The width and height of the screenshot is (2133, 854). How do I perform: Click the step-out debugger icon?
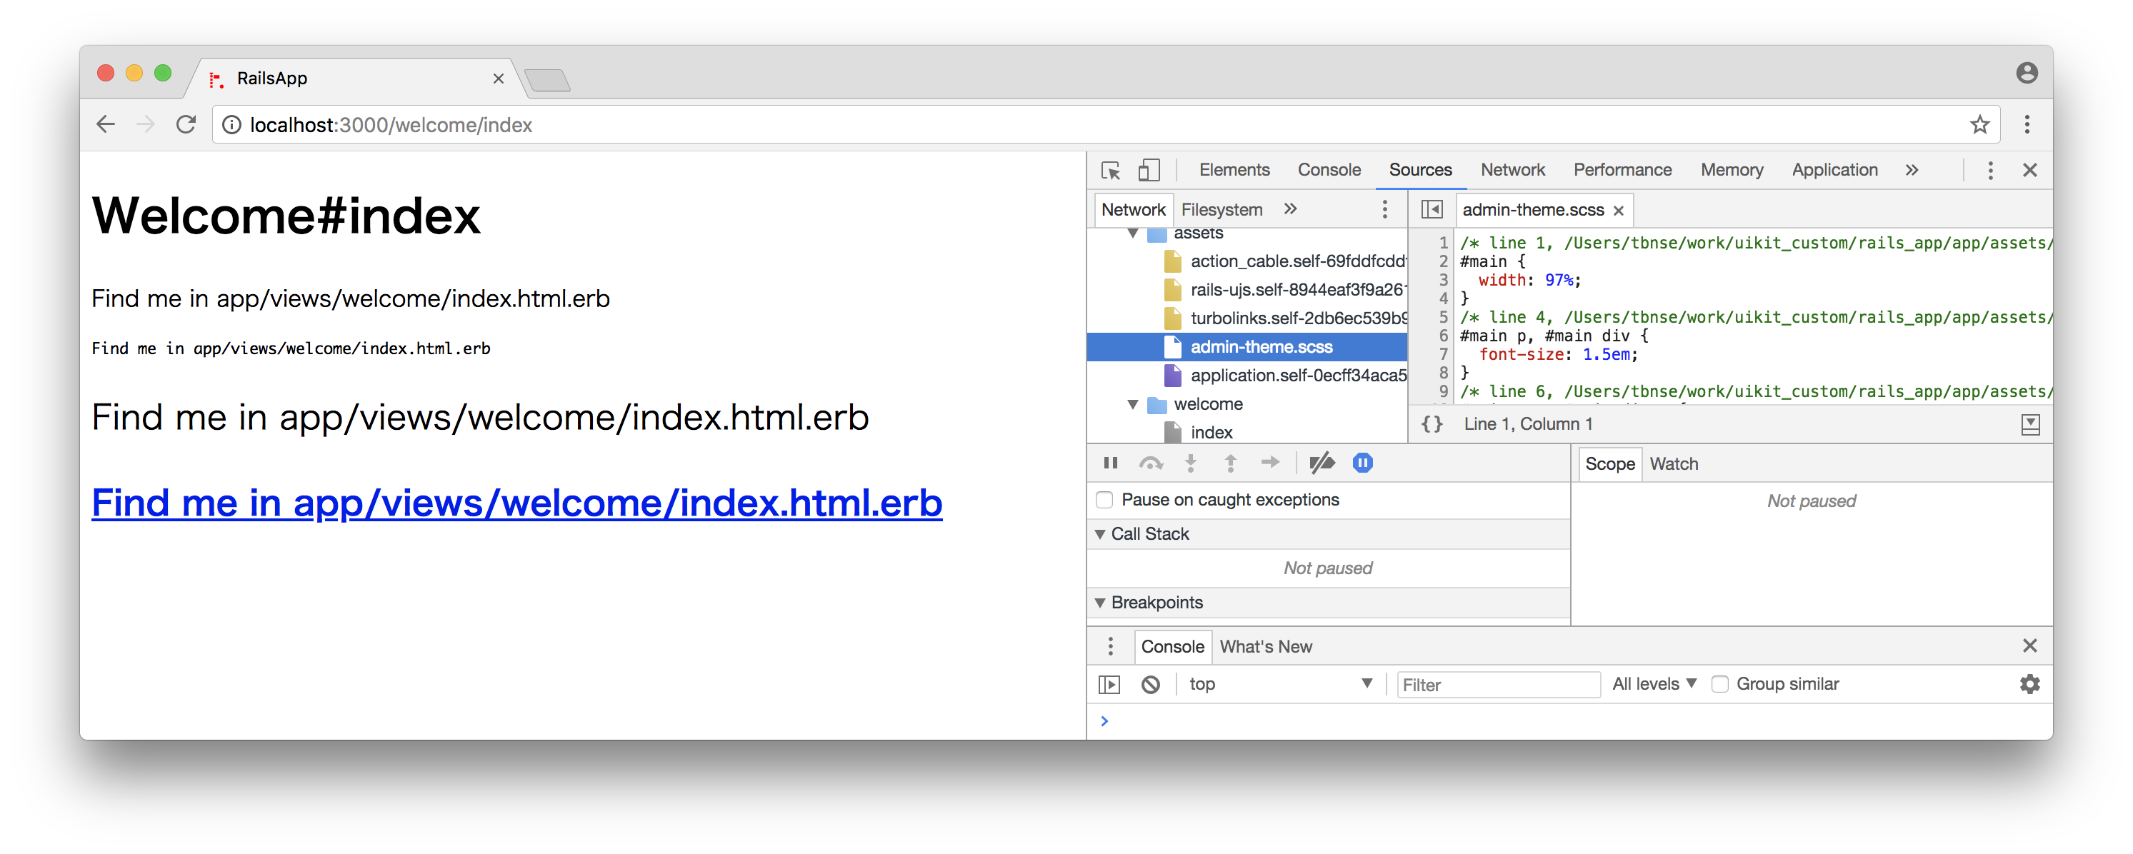click(x=1226, y=463)
